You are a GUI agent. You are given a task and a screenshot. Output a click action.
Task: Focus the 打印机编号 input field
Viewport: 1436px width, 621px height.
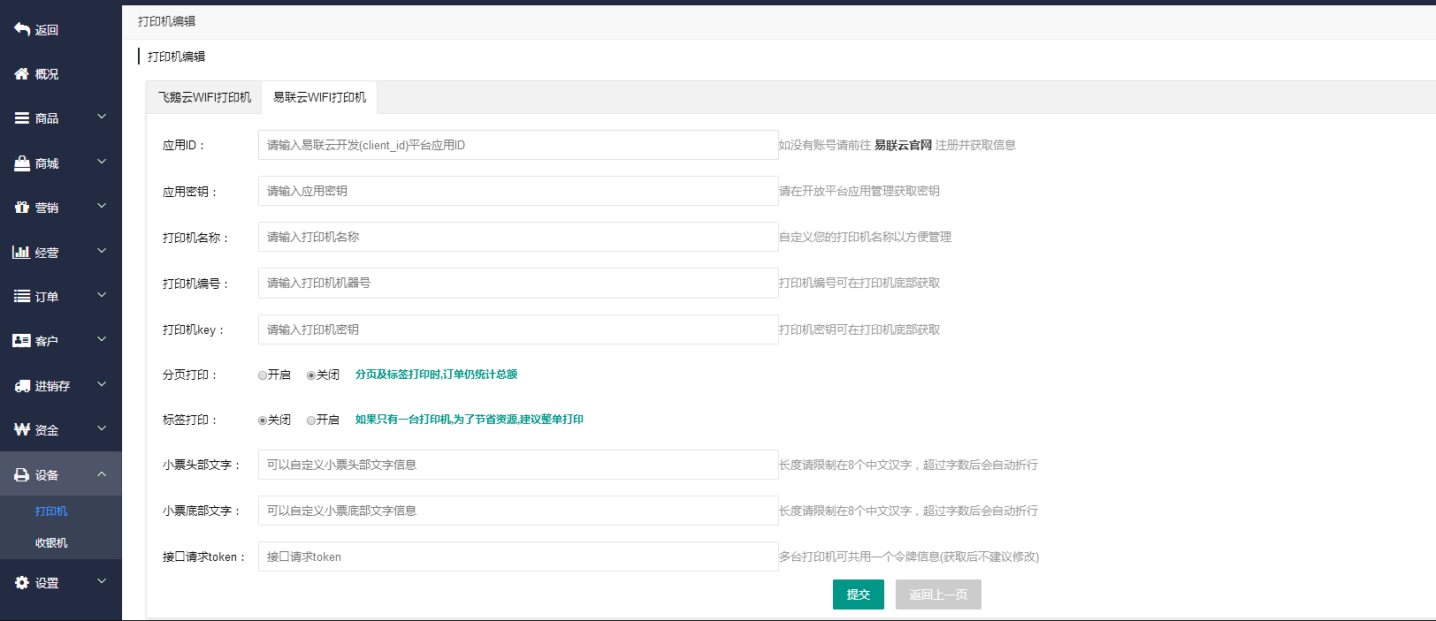tap(518, 283)
